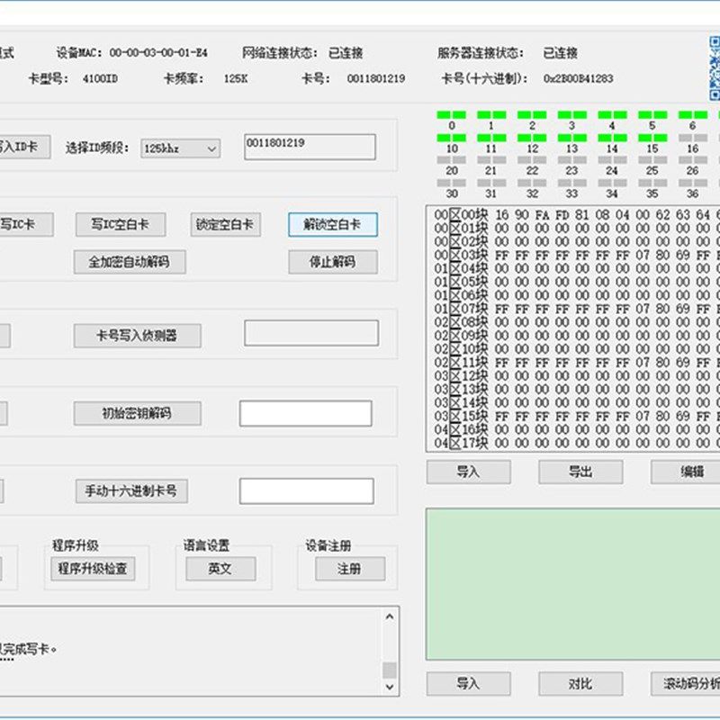Click the 程序升级检查 button
720x720 pixels.
tap(93, 569)
